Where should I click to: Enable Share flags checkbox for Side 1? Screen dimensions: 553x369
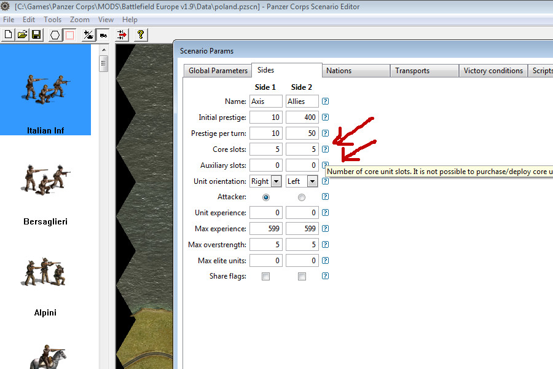(266, 277)
